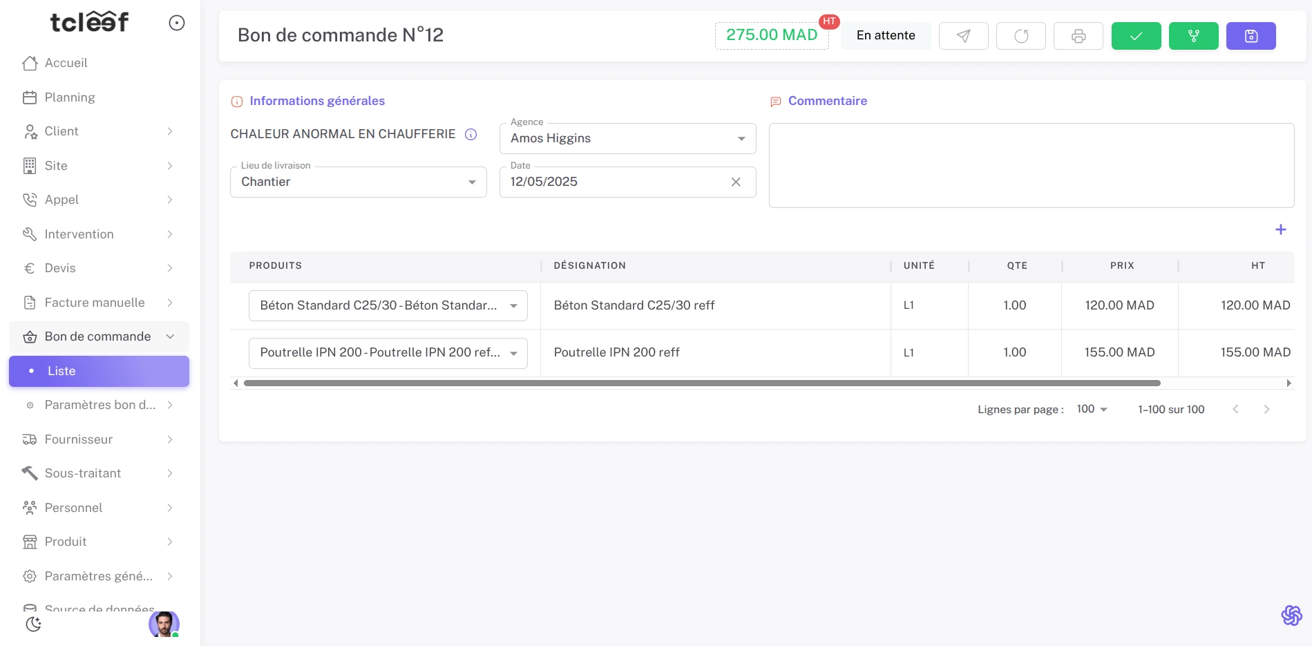Open the Fournisseur menu in the sidebar
This screenshot has width=1312, height=646.
point(78,439)
